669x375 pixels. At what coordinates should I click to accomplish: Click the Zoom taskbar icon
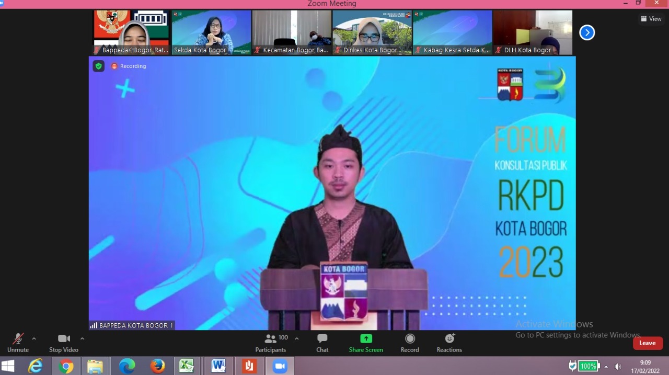(x=280, y=366)
